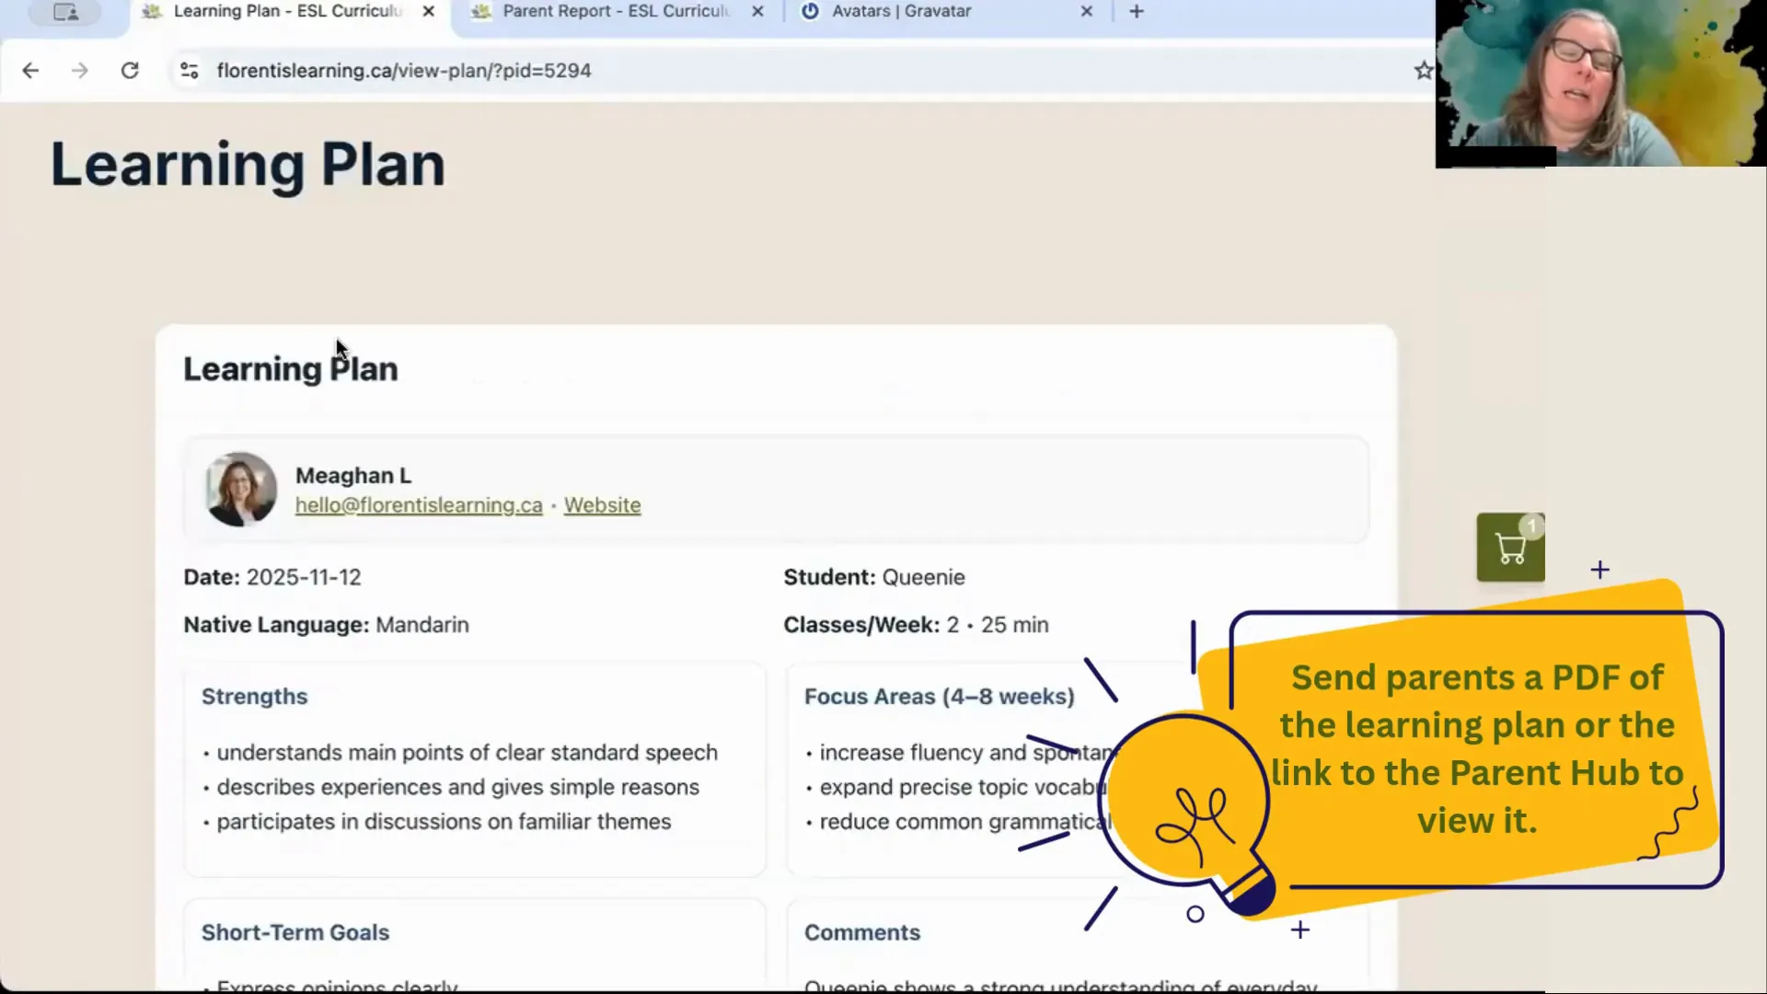
Task: Open site information via the address bar icon
Action: tap(189, 70)
